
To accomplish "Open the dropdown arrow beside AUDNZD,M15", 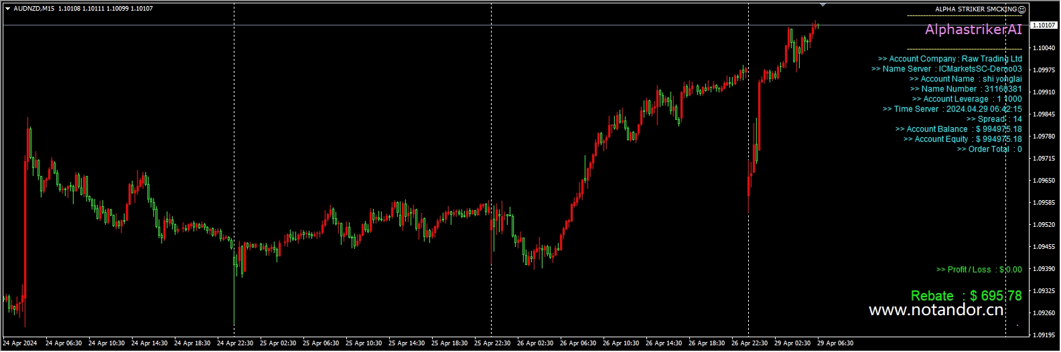I will [x=7, y=9].
